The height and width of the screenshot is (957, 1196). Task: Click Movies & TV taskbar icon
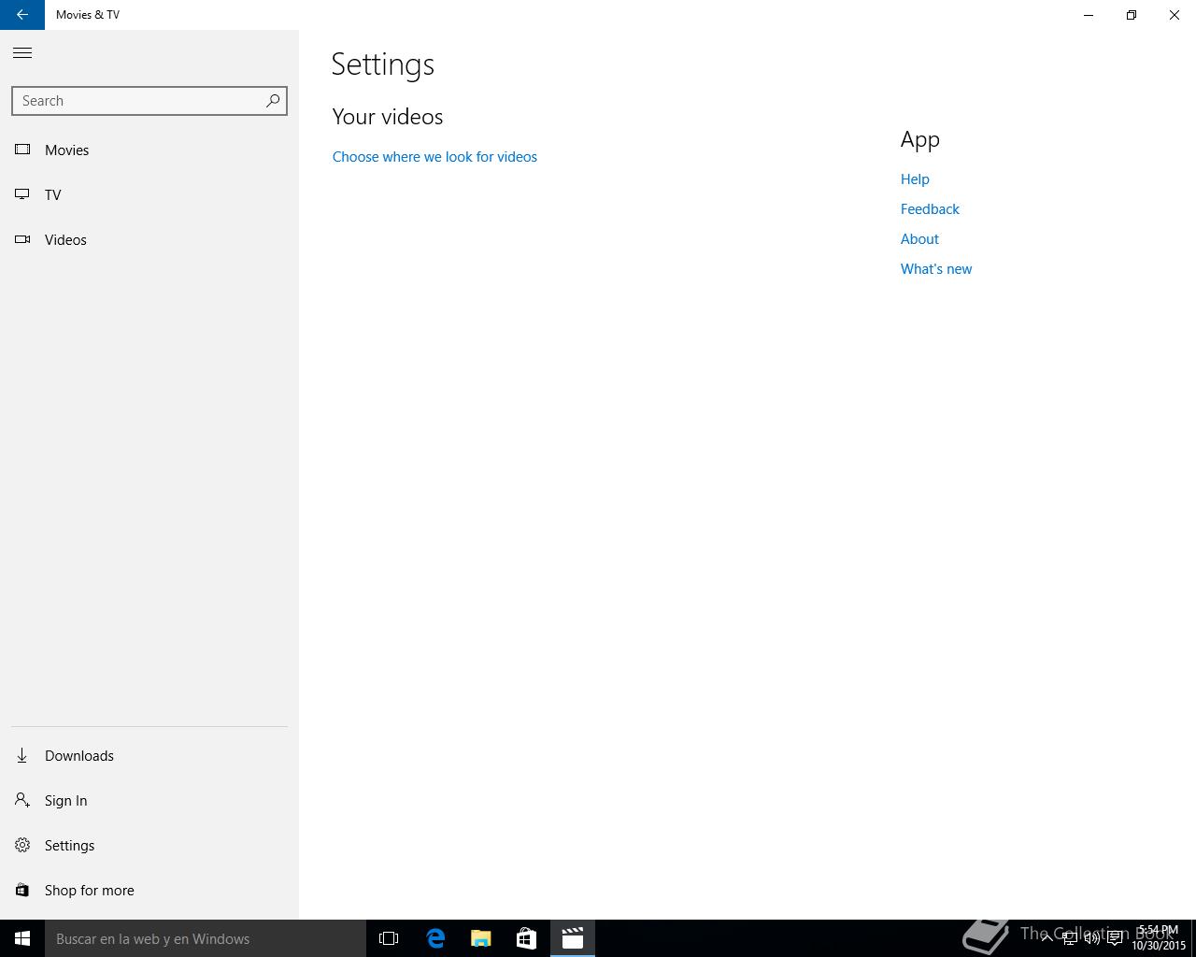572,938
